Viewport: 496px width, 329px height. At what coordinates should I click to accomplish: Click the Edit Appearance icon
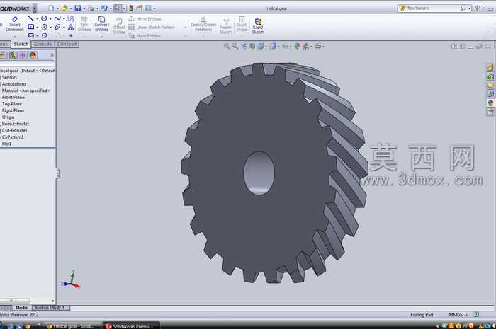tap(297, 46)
